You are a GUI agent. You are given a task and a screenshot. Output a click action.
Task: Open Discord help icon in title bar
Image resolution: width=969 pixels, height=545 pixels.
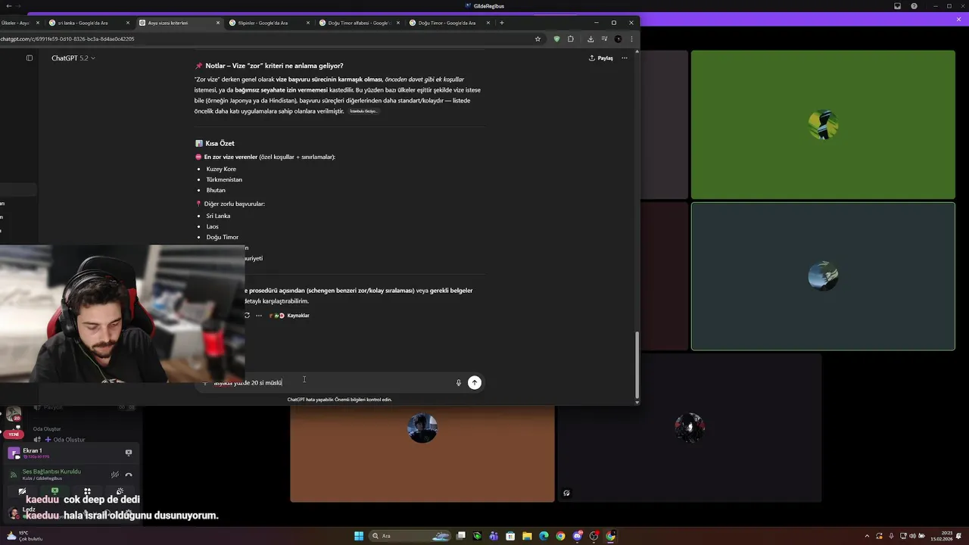(x=914, y=6)
